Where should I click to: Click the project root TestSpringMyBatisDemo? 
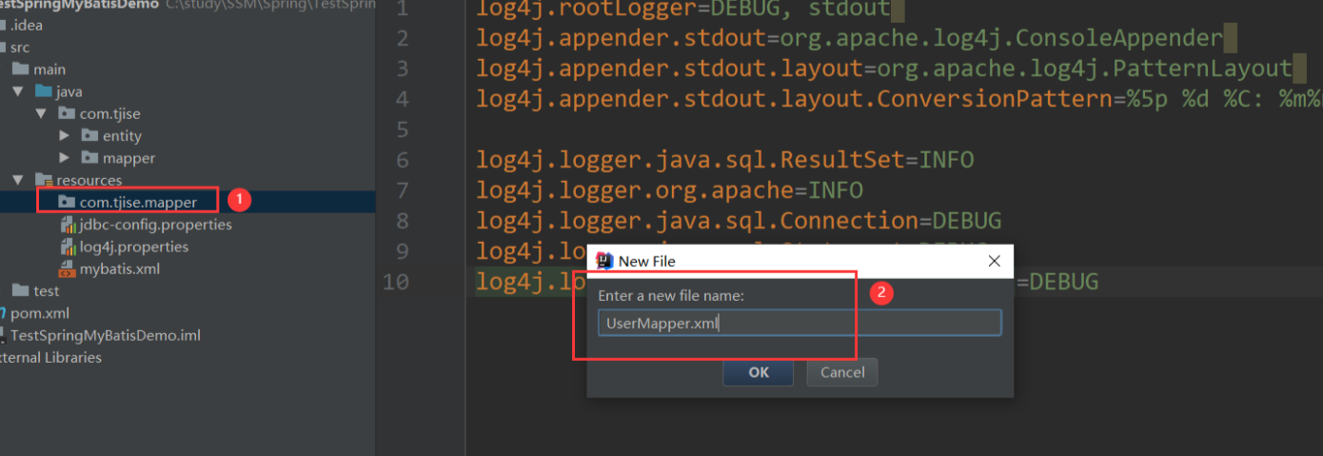(79, 5)
